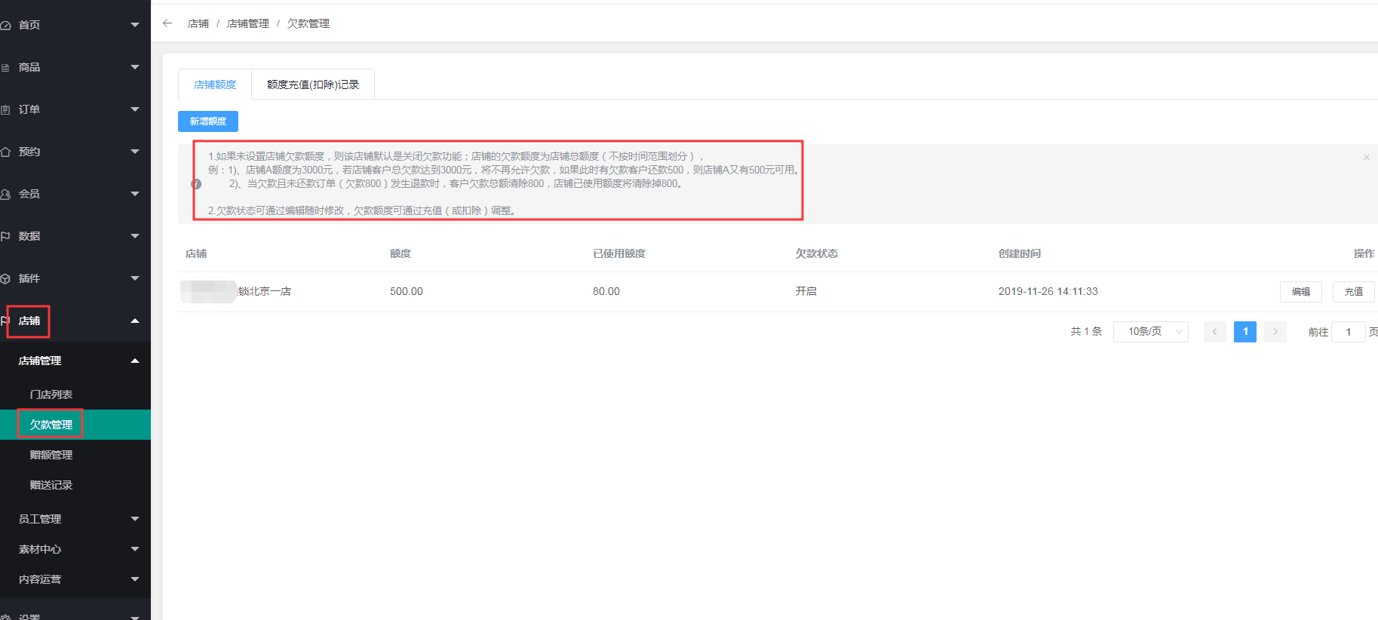1378x620 pixels.
Task: Click the back arrow in breadcrumb bar
Action: (167, 23)
